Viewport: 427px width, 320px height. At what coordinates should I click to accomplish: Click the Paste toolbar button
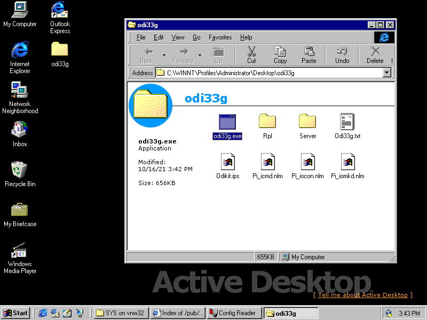(x=309, y=55)
